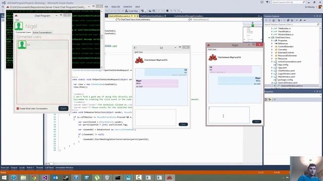Click the message input box in Ed's chat window
323x181 pixels.
(x=155, y=118)
